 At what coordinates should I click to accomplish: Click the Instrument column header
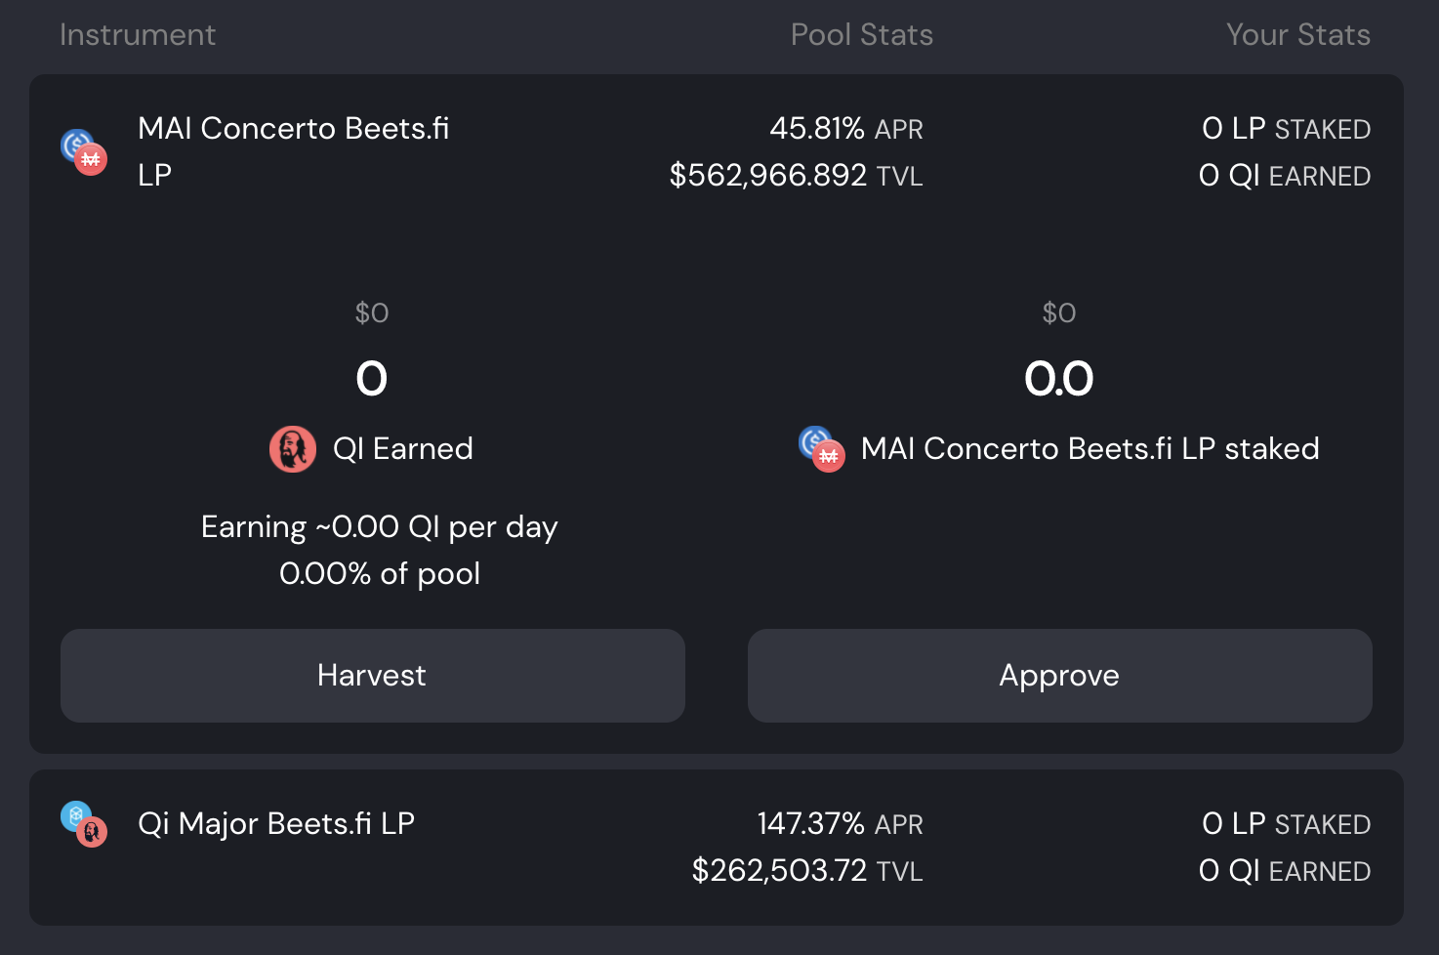tap(138, 35)
